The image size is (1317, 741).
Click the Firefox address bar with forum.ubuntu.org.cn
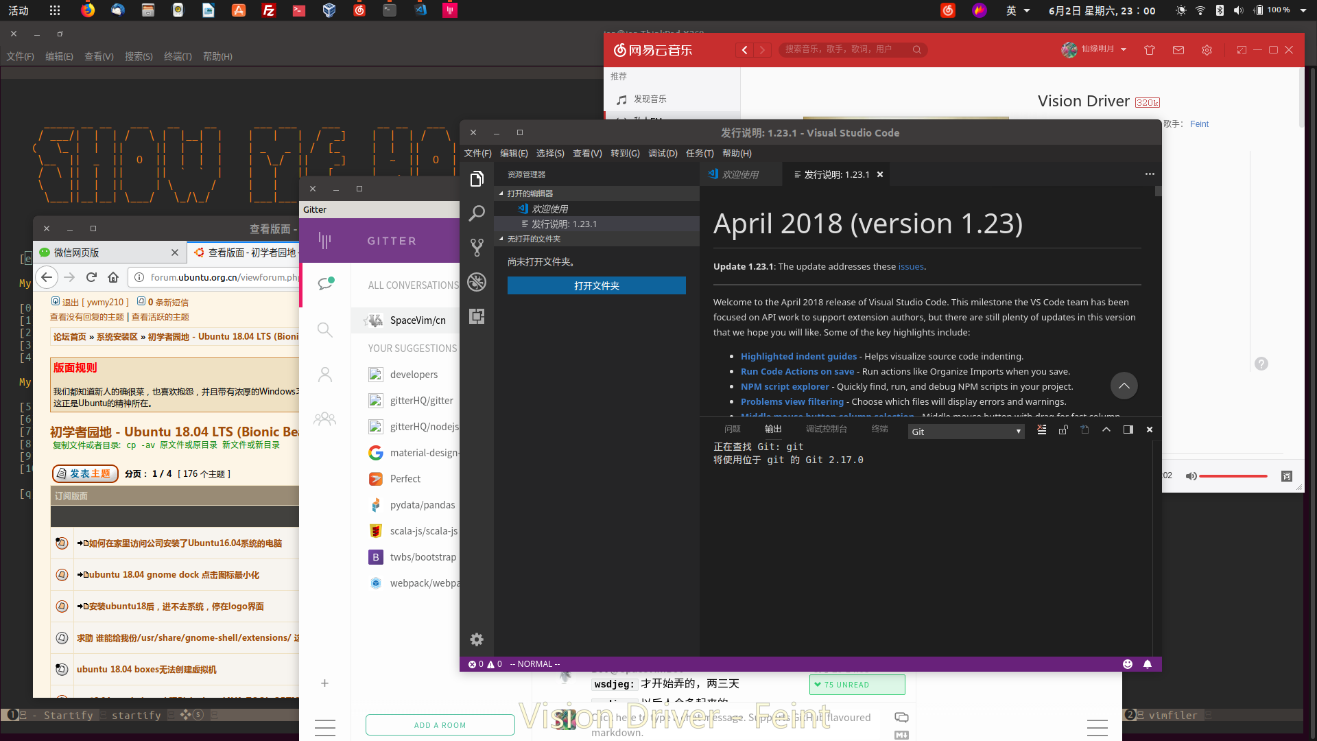(x=214, y=277)
